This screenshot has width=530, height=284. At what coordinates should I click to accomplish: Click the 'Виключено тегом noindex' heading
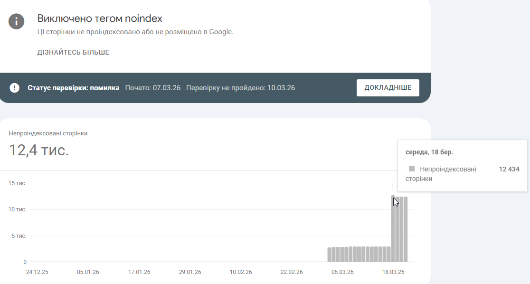100,19
